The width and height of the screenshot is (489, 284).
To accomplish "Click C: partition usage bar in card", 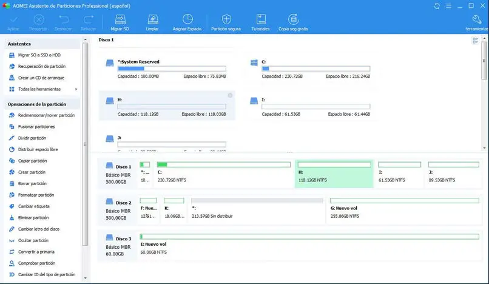I will 316,69.
